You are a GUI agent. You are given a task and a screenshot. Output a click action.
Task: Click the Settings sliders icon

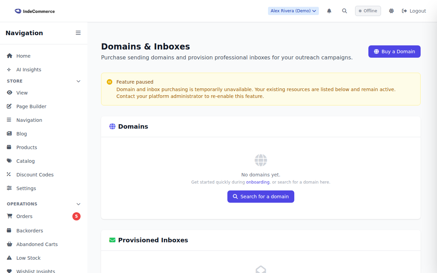coord(9,188)
